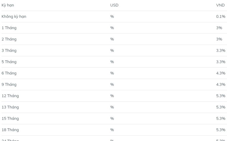
Task: Select the Không kỳ hạn row label
Action: [14, 17]
